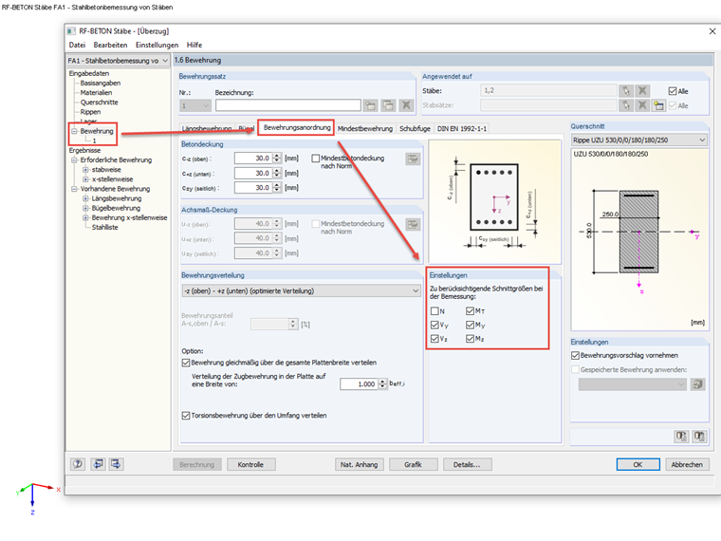Click RF-BETON Stäbe window title icon

coord(71,31)
